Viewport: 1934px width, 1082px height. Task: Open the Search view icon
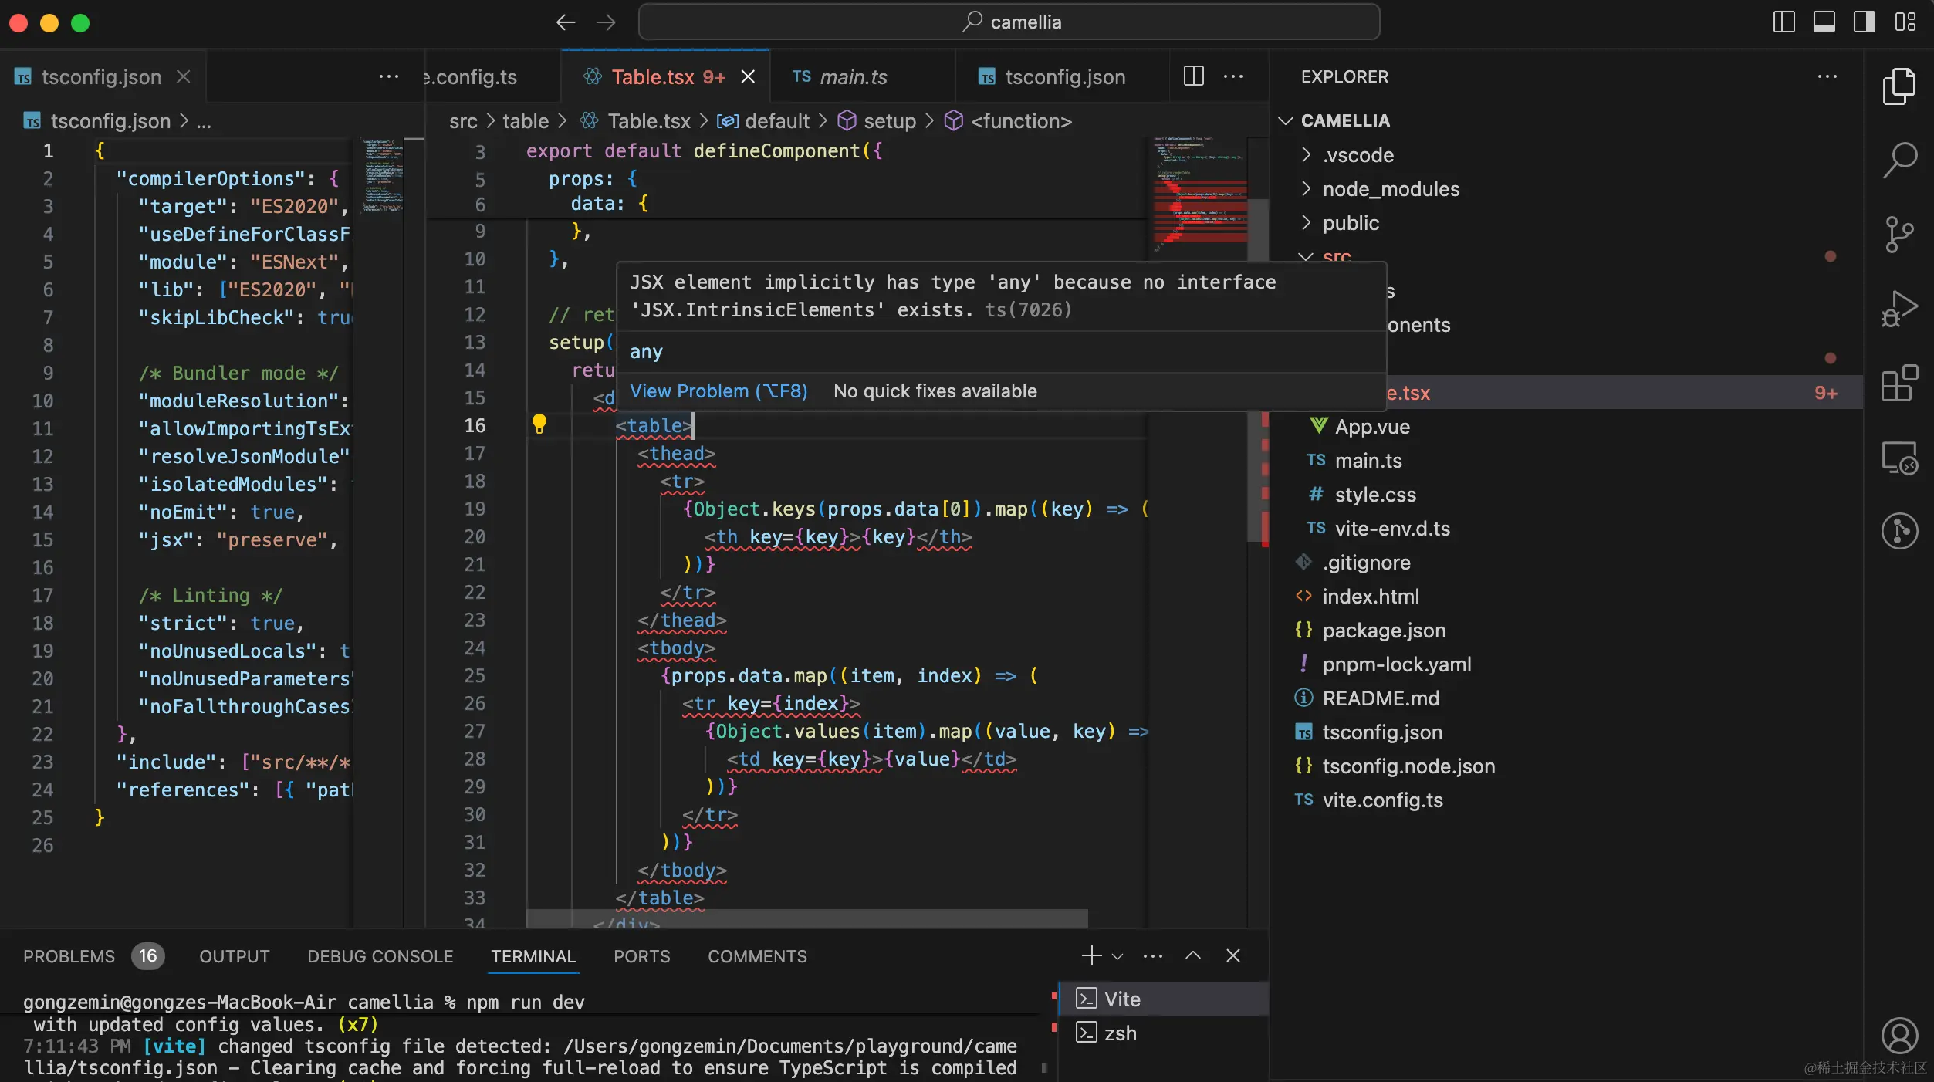1898,160
